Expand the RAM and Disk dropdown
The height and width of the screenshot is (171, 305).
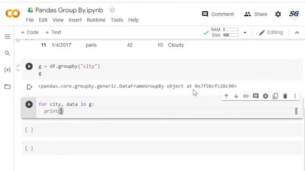pyautogui.click(x=245, y=33)
